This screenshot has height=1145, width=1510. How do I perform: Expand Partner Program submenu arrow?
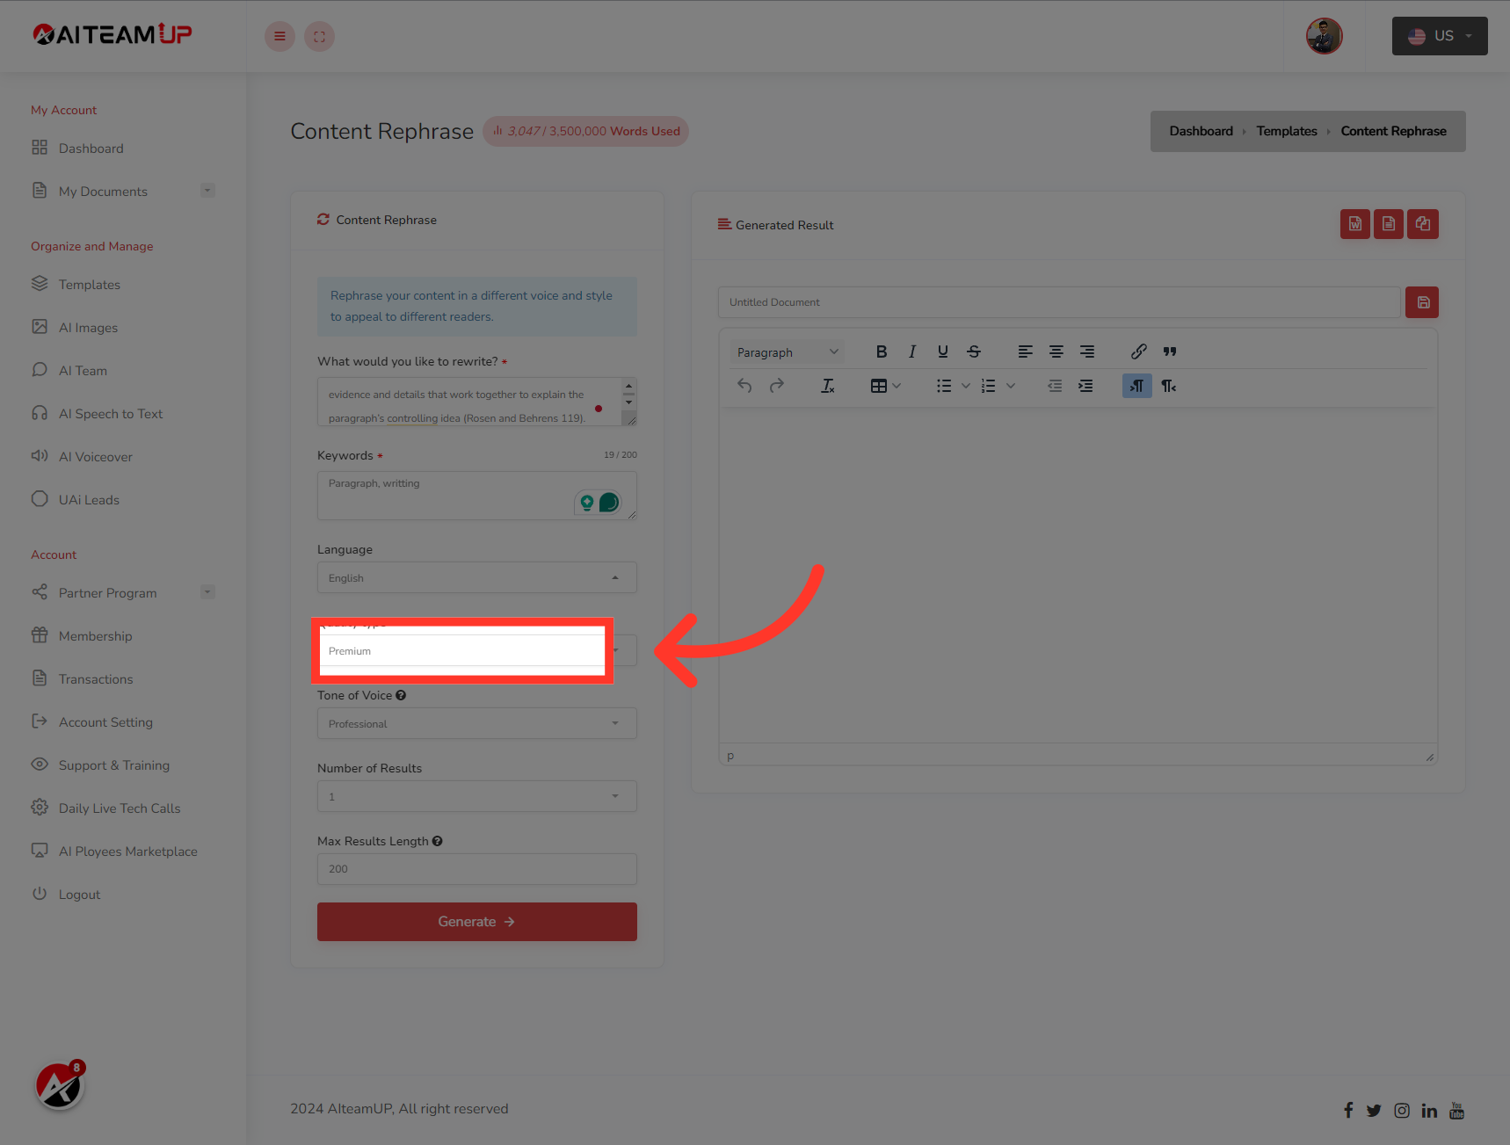[x=207, y=592]
